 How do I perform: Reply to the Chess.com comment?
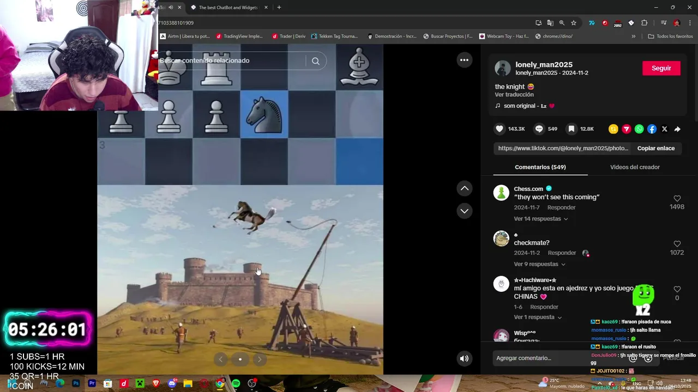[561, 207]
